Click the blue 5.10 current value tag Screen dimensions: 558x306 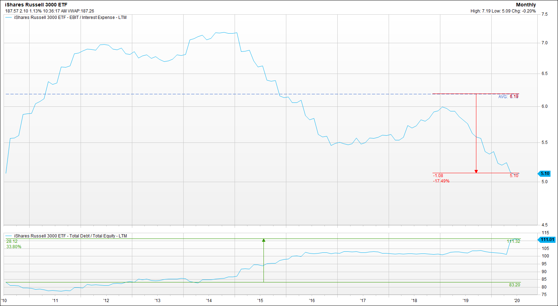544,174
